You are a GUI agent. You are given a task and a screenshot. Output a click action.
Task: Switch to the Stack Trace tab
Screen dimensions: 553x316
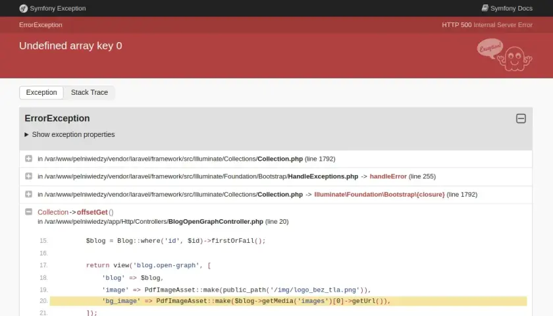pyautogui.click(x=90, y=92)
